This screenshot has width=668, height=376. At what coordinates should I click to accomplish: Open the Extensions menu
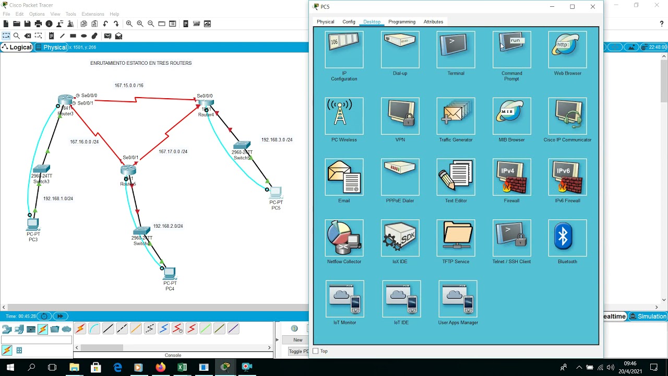tap(92, 14)
